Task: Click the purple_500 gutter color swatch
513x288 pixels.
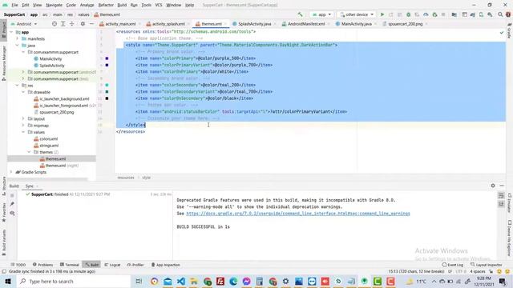Action: (107, 58)
